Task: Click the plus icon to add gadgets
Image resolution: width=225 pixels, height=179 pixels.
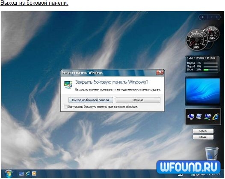Action: coord(203,17)
